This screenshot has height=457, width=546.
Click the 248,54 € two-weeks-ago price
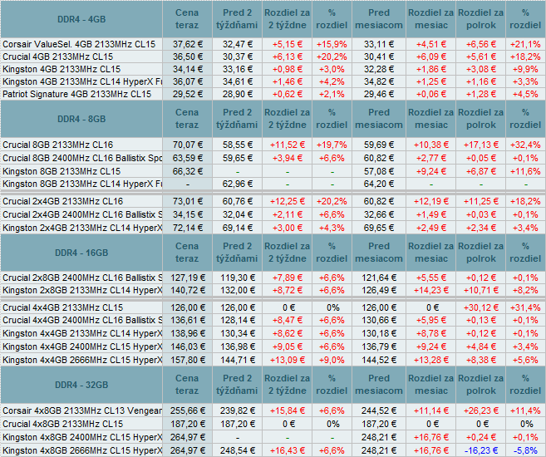[238, 450]
